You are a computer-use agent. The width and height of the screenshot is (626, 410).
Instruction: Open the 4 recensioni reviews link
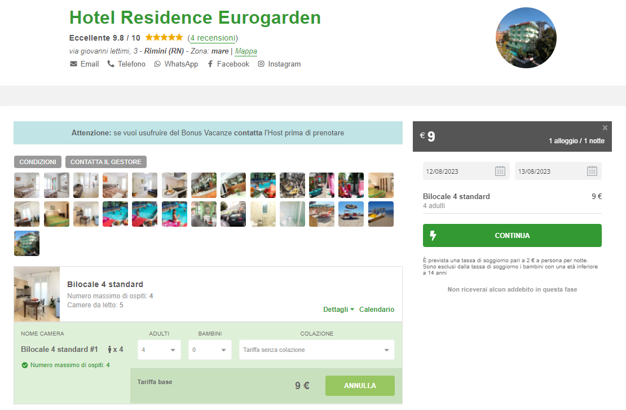pyautogui.click(x=213, y=38)
